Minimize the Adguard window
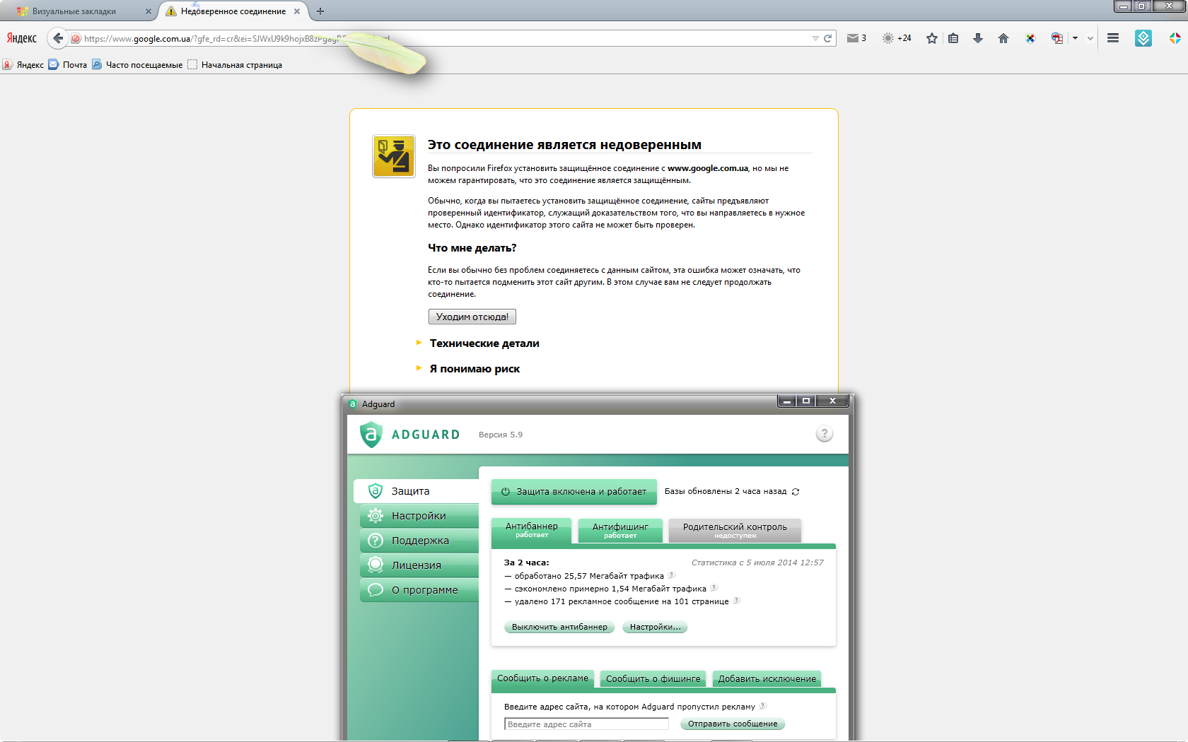The width and height of the screenshot is (1188, 742). [786, 401]
